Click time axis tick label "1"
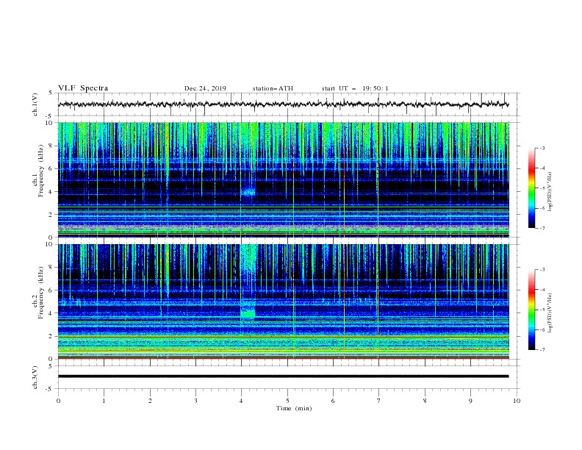The height and width of the screenshot is (450, 582). point(104,401)
